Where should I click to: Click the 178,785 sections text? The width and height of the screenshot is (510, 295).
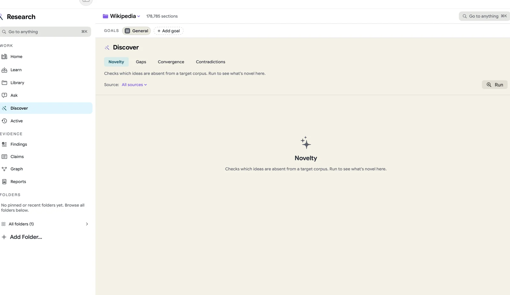[162, 16]
